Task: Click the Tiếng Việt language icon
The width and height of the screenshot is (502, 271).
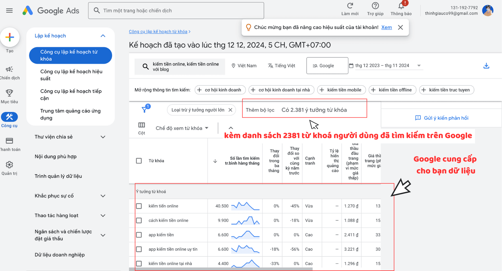Action: tap(270, 66)
